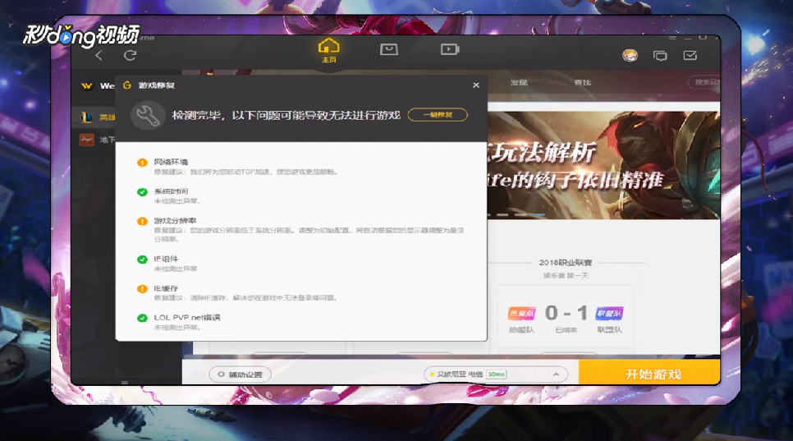Click green check beside 系统时间
The height and width of the screenshot is (441, 793).
coord(142,191)
